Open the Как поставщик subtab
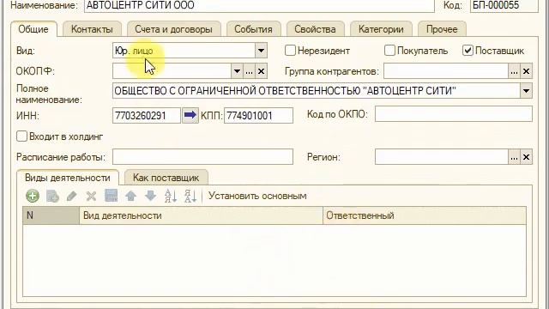The width and height of the screenshot is (549, 309). [x=166, y=178]
